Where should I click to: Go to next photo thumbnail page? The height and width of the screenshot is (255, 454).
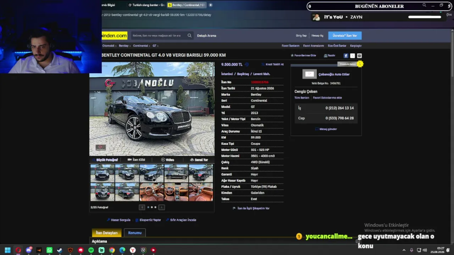161,208
